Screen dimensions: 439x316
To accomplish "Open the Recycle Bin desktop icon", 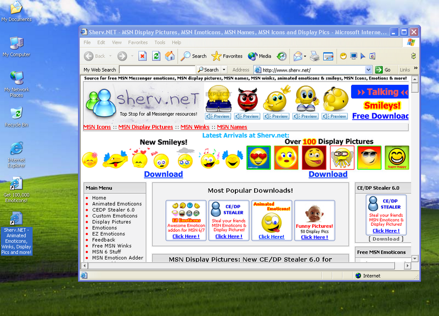I will (x=16, y=117).
